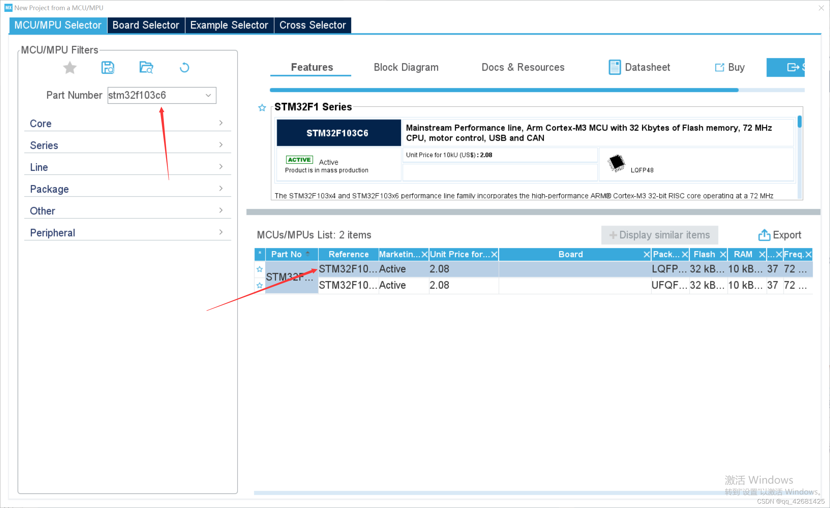Open the Buy link
This screenshot has height=508, width=830.
729,67
